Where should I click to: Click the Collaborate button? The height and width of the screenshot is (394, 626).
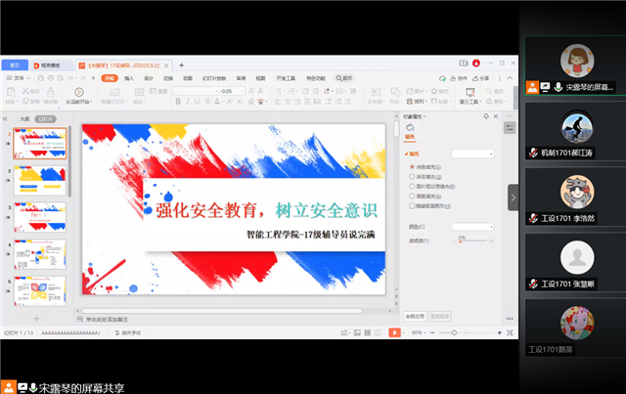click(459, 78)
